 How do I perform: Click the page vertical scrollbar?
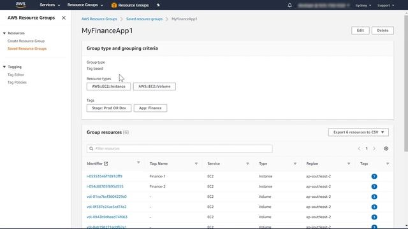406,83
